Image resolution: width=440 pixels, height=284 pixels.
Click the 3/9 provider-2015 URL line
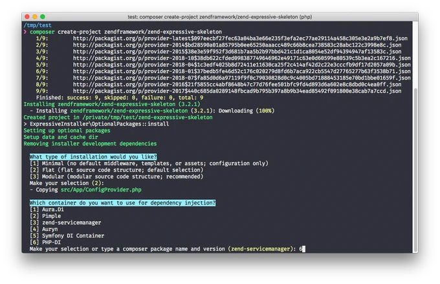tap(219, 52)
